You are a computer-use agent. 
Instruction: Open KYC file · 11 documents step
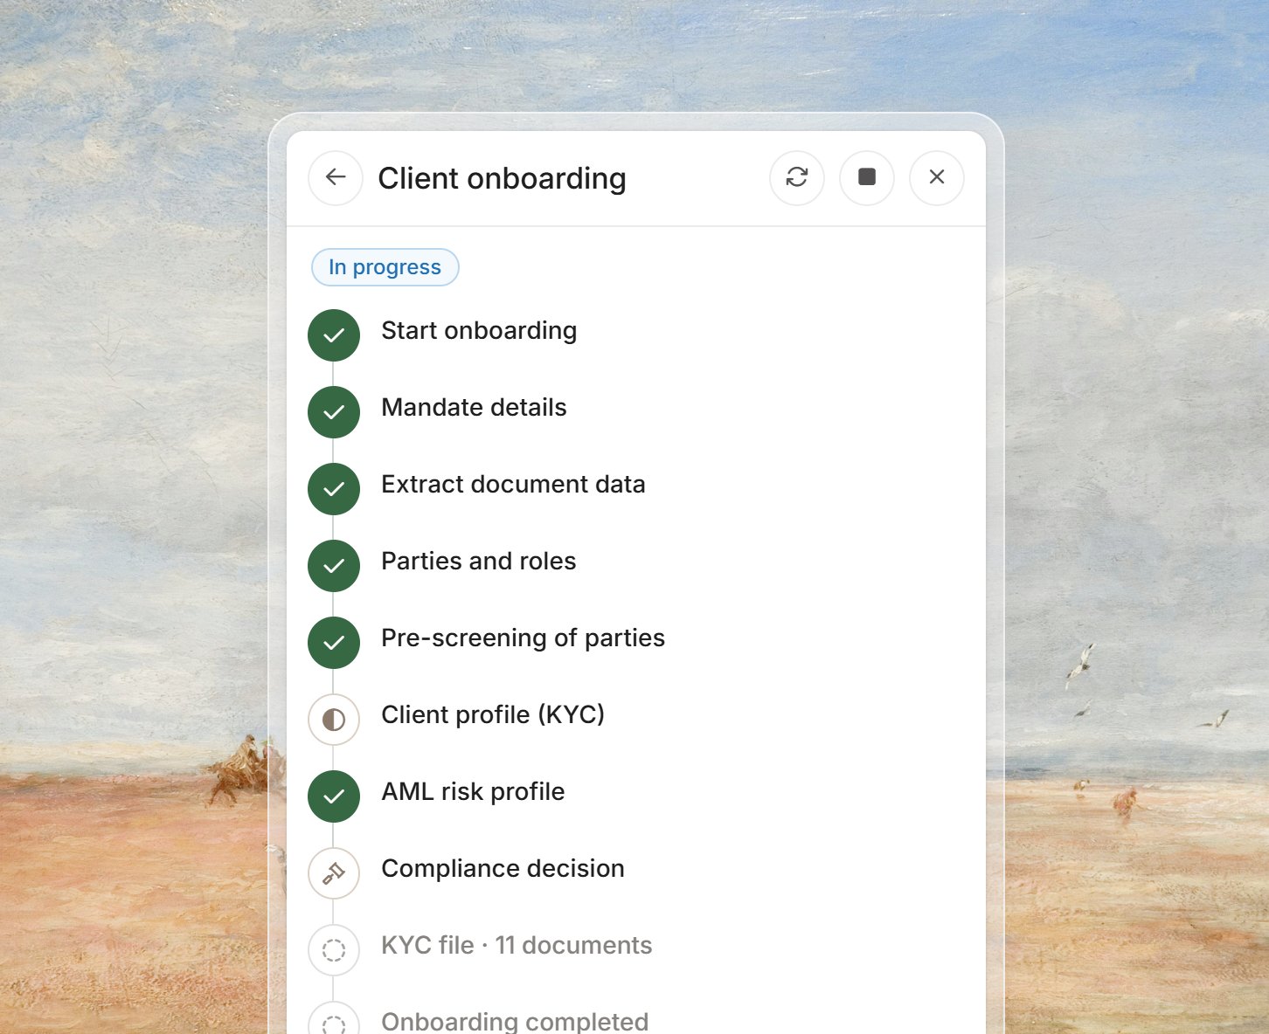[x=517, y=946]
